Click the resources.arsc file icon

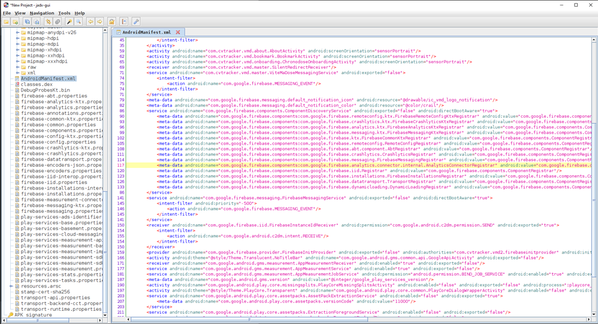[17, 286]
